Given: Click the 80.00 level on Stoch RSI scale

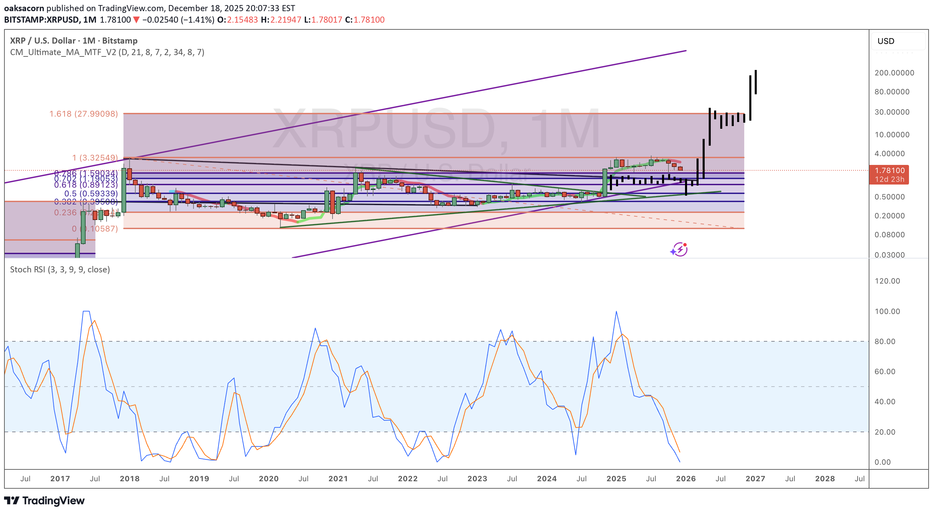Looking at the screenshot, I should coord(885,342).
